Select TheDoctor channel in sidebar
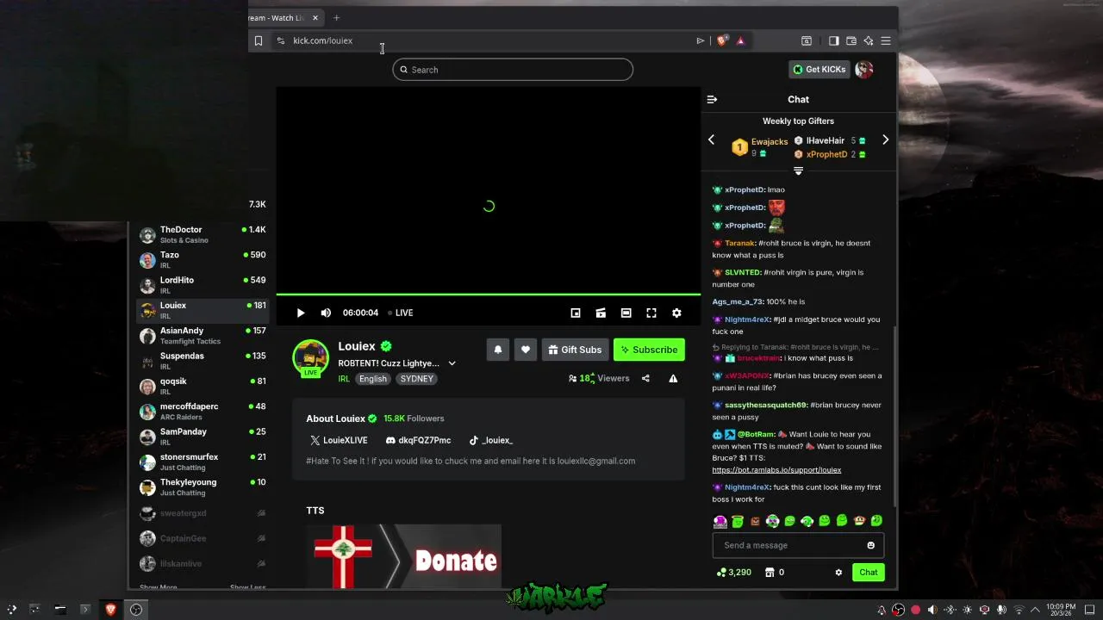Screen dimensions: 1103x620 pyautogui.click(x=203, y=234)
